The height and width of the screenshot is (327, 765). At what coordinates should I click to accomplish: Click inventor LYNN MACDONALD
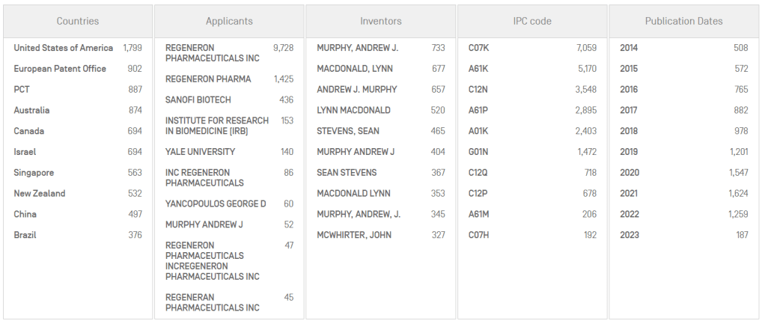(353, 110)
